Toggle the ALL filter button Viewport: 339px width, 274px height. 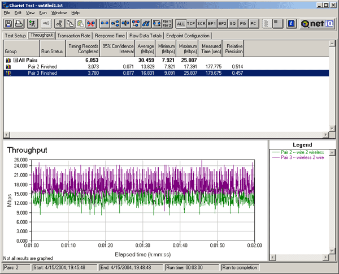(x=181, y=24)
